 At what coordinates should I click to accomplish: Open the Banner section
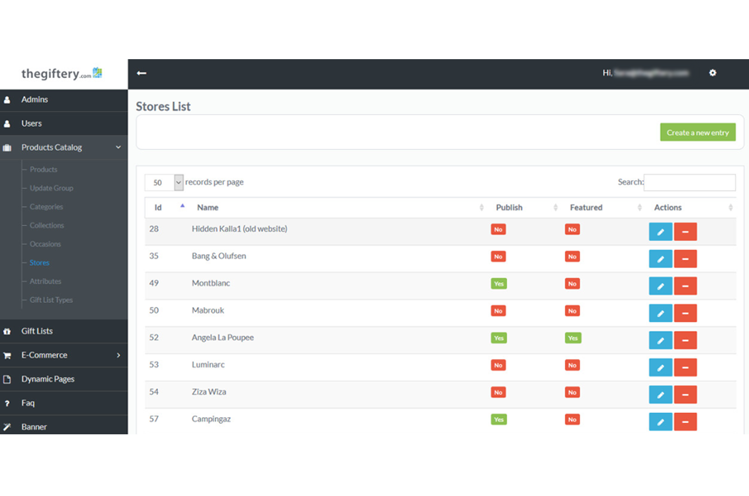pyautogui.click(x=34, y=427)
